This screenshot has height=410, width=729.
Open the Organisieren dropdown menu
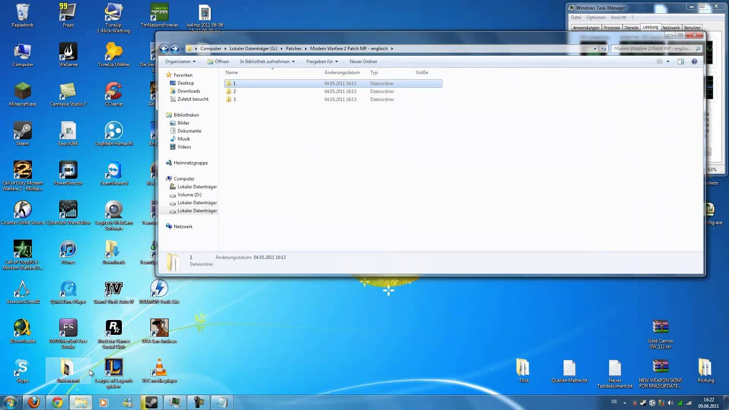[x=179, y=61]
